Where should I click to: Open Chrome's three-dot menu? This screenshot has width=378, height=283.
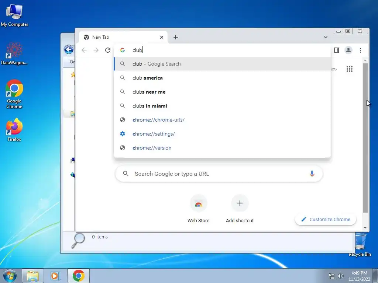click(x=360, y=50)
